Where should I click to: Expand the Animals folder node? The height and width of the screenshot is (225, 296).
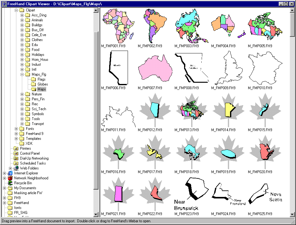pyautogui.click(x=22, y=20)
